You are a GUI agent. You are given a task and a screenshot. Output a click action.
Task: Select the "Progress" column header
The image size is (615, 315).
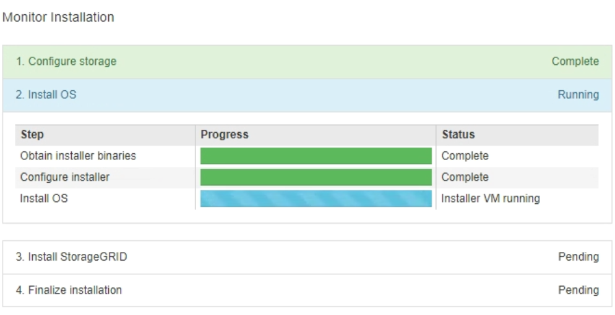click(x=224, y=134)
